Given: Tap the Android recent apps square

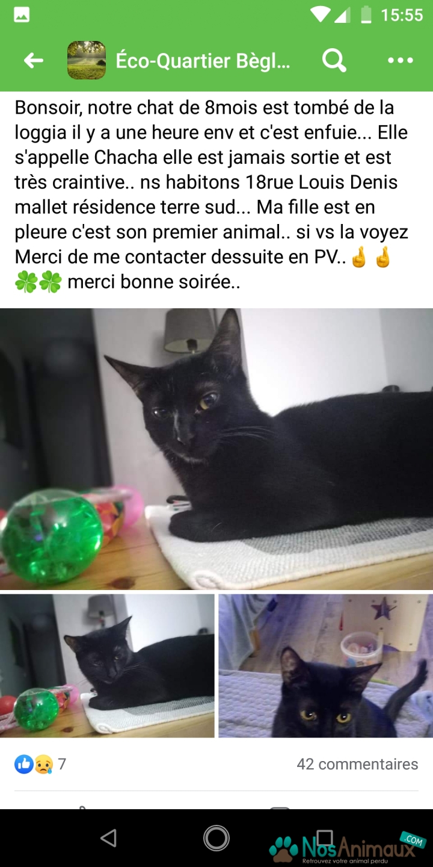Looking at the screenshot, I should [325, 838].
